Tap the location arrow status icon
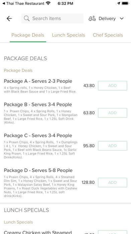Image resolution: width=131 pixels, height=234 pixels. (119, 3)
